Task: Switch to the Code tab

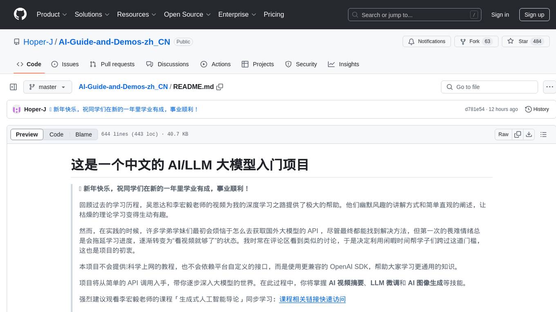Action: click(x=29, y=64)
